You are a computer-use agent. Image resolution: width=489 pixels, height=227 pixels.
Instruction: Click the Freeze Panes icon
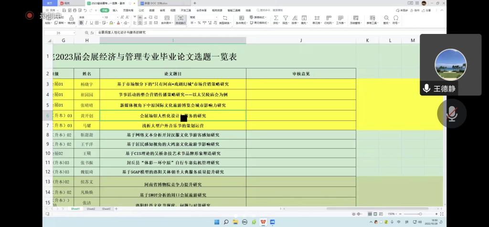[x=355, y=18]
